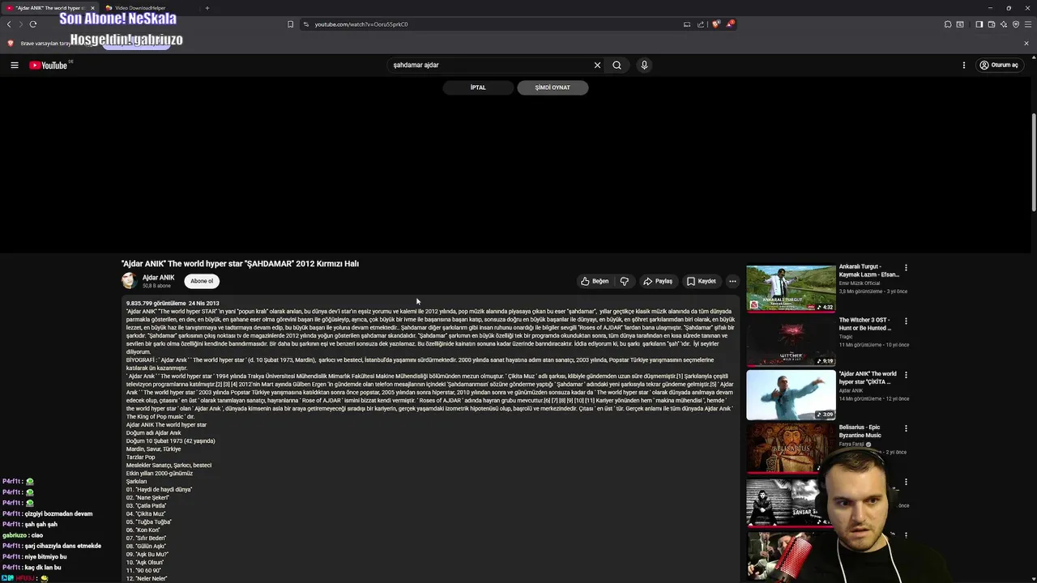The height and width of the screenshot is (583, 1037).
Task: Click the song row 02. "Nane Şekeri"
Action: pyautogui.click(x=147, y=497)
